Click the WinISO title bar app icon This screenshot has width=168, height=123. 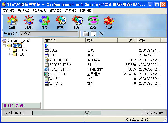(x=4, y=4)
